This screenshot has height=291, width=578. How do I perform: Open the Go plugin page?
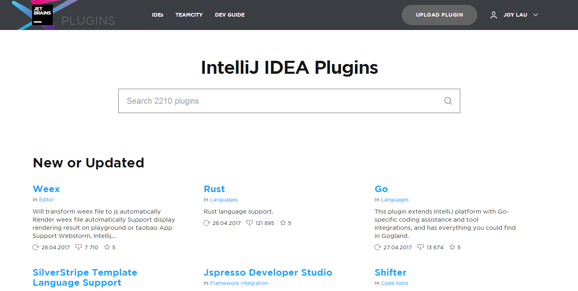381,189
